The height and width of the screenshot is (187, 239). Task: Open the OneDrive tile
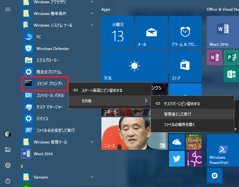pyautogui.click(x=177, y=142)
